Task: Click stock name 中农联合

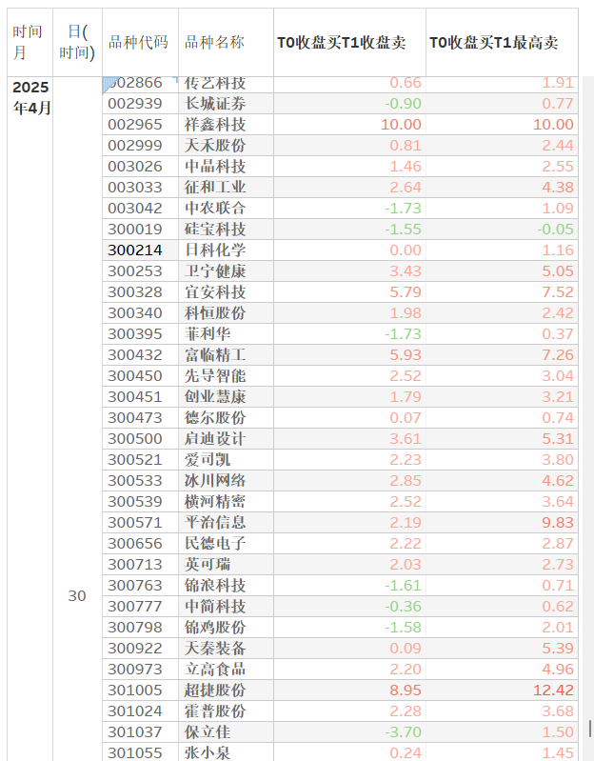Action: [x=215, y=208]
